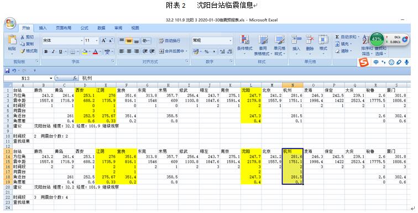Click the Paste clipboard icon
This screenshot has height=213, width=418.
(x=12, y=40)
